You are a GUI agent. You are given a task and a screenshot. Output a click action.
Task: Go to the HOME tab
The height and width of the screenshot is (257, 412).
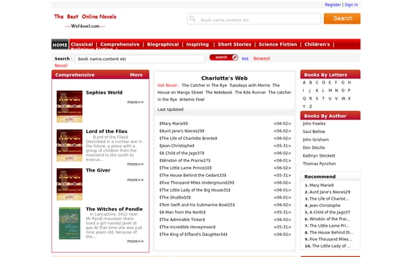click(x=60, y=44)
